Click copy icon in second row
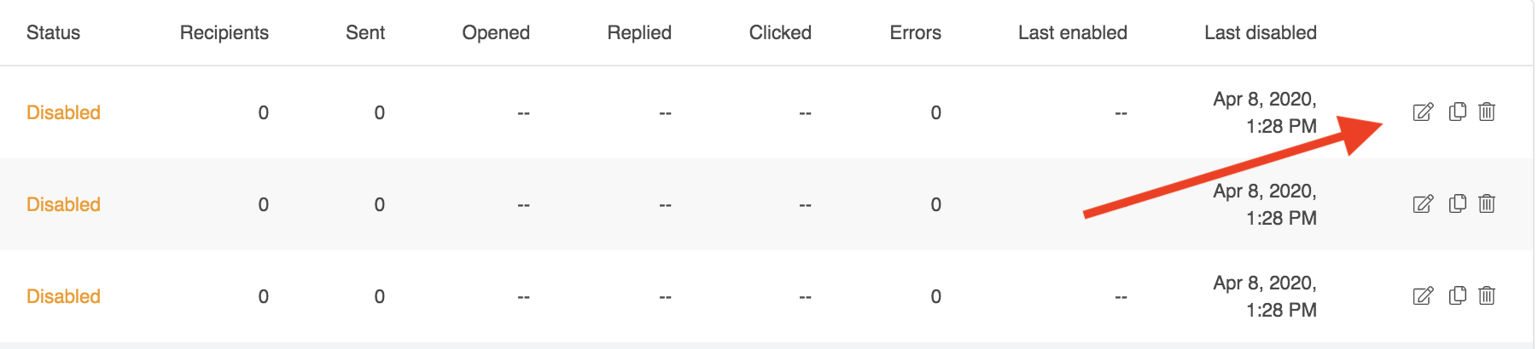 (x=1458, y=203)
